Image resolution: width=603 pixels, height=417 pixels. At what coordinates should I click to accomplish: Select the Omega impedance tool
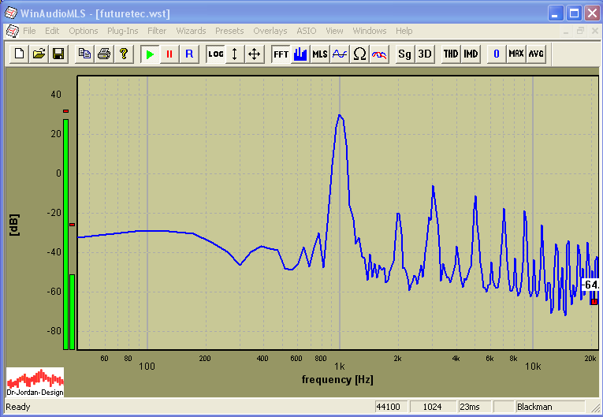(359, 54)
